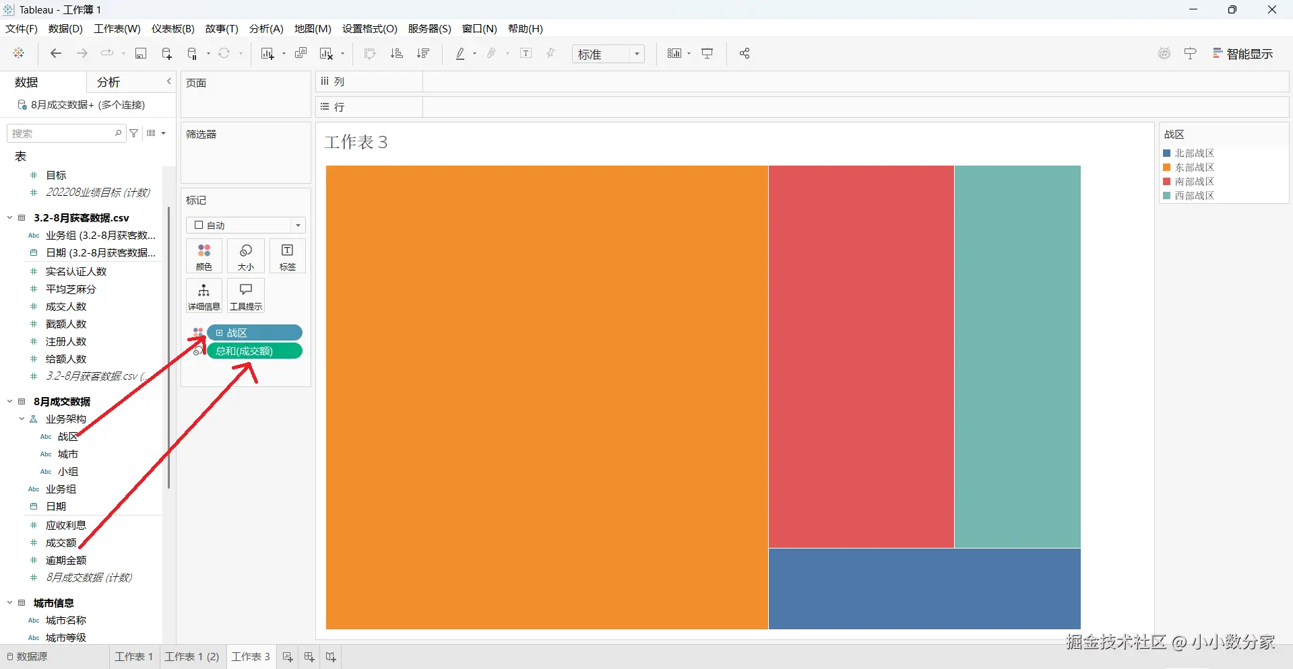The height and width of the screenshot is (669, 1293).
Task: Click the 南部战区 red legend swatch
Action: coord(1167,182)
